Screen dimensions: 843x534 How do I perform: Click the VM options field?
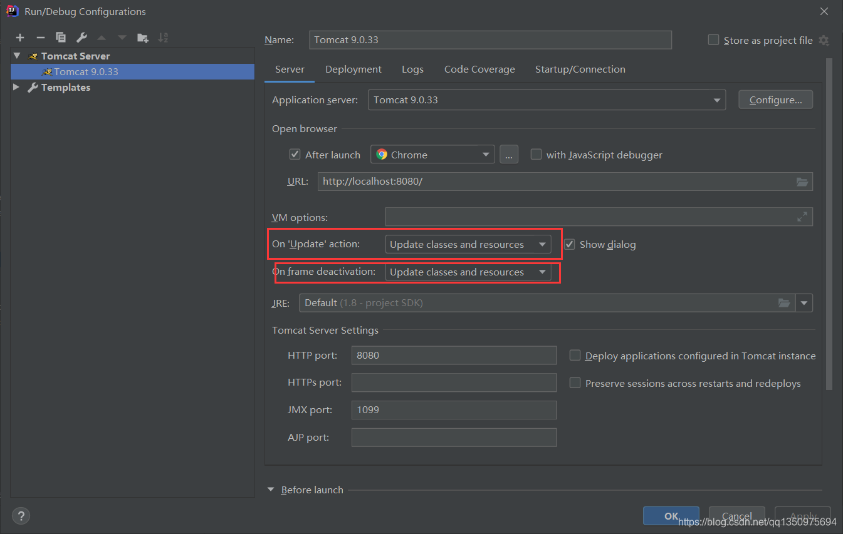click(599, 217)
